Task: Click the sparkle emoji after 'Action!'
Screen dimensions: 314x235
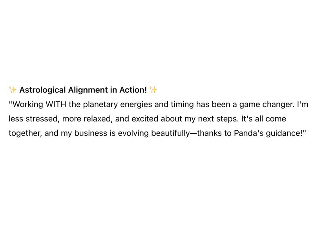Action: pos(153,90)
